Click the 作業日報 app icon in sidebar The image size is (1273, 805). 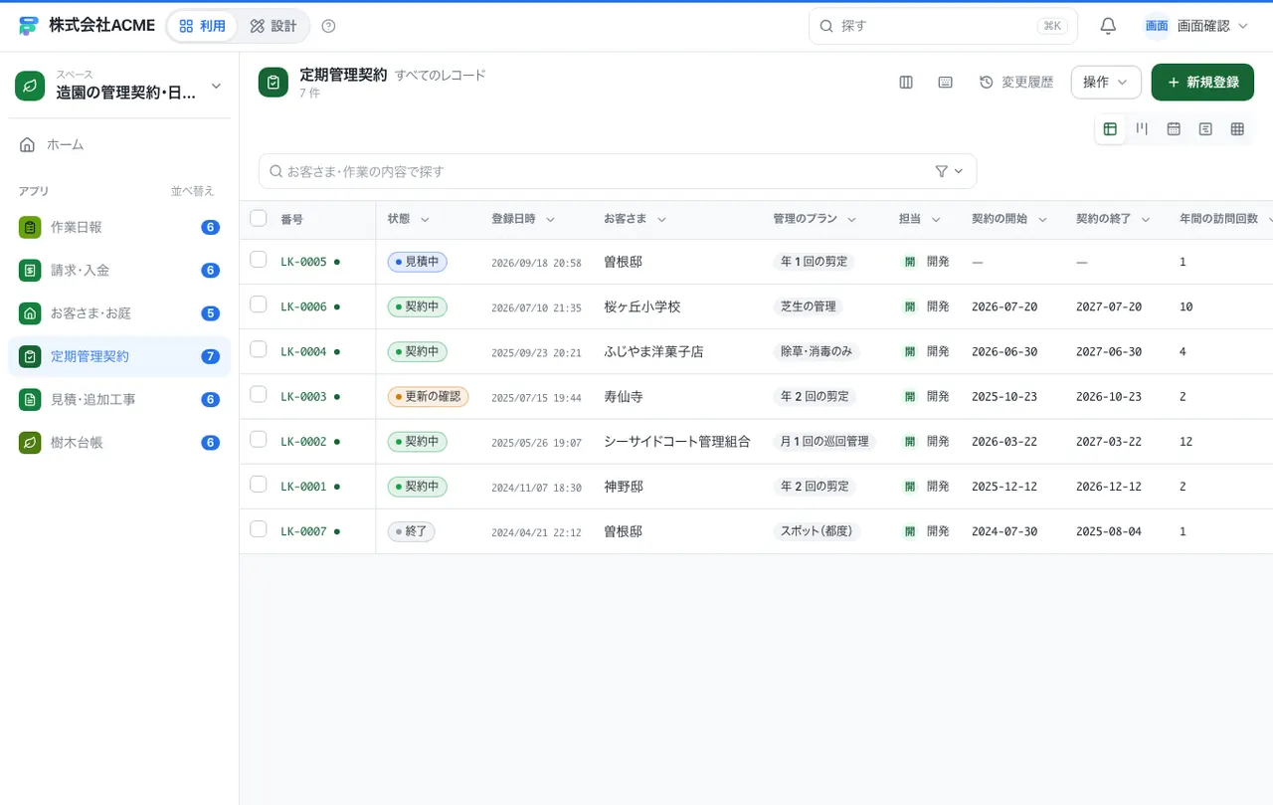coord(30,227)
